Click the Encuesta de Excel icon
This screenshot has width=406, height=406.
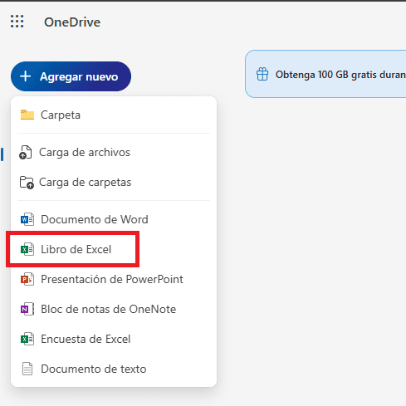point(27,339)
